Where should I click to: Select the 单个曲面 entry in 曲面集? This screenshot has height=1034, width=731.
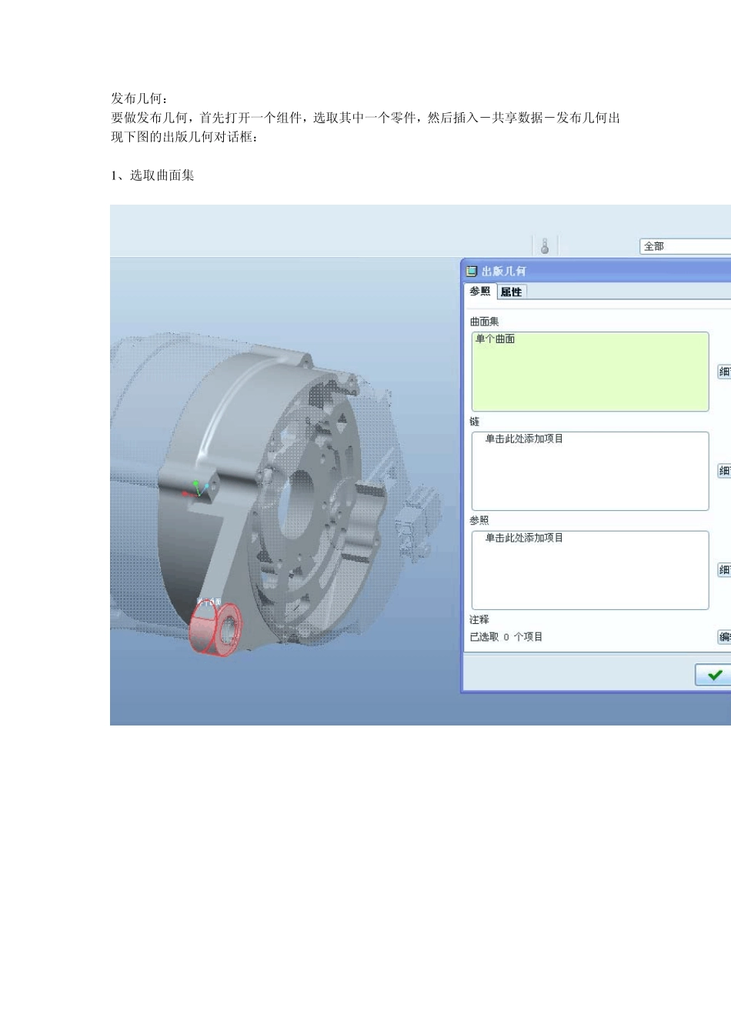pyautogui.click(x=496, y=339)
